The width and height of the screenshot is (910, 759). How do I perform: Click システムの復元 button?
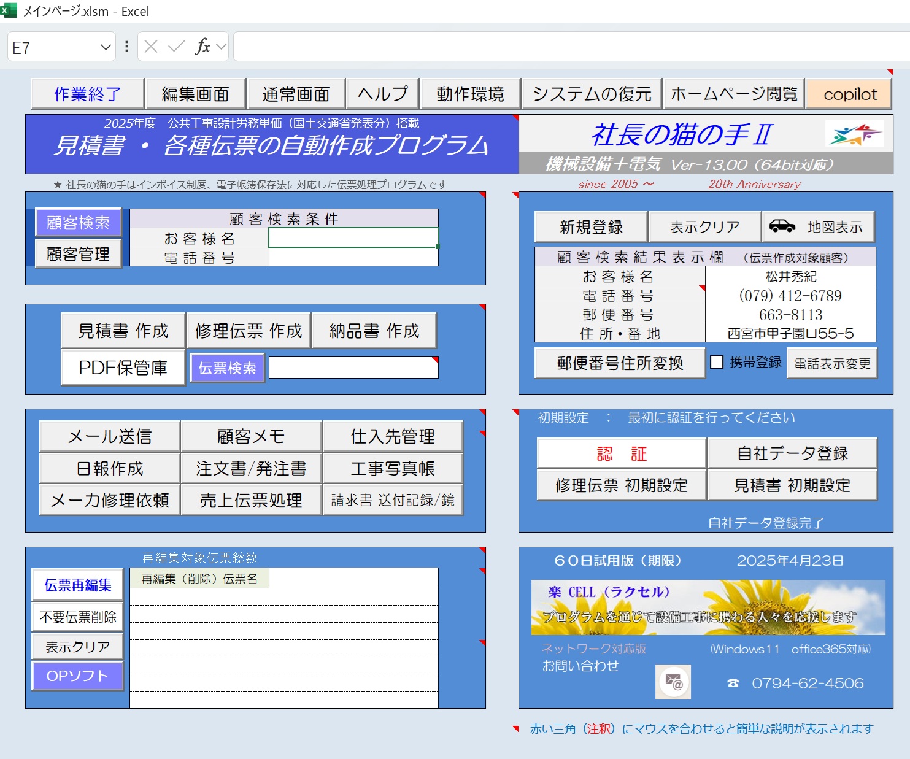592,94
